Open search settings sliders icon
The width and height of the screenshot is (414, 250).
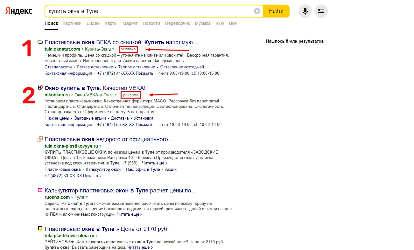321,11
